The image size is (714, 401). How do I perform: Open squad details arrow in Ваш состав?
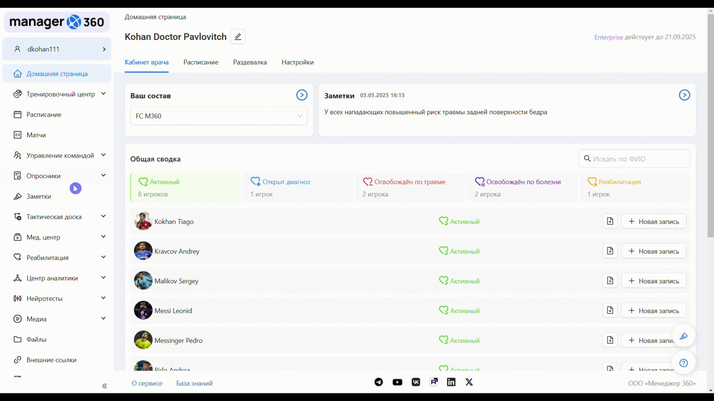pyautogui.click(x=302, y=95)
